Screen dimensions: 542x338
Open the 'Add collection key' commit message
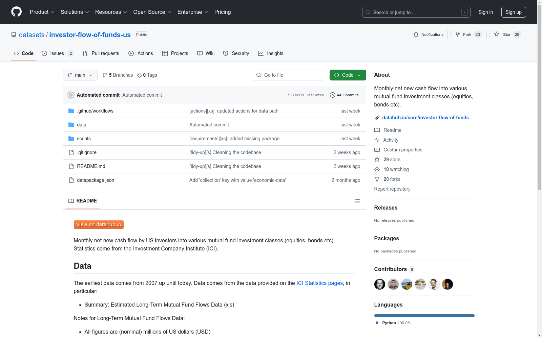[x=237, y=180]
